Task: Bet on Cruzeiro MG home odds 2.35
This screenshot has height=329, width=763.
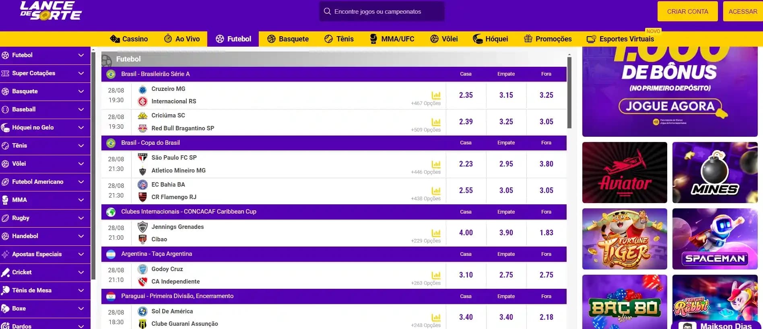Action: [x=466, y=95]
